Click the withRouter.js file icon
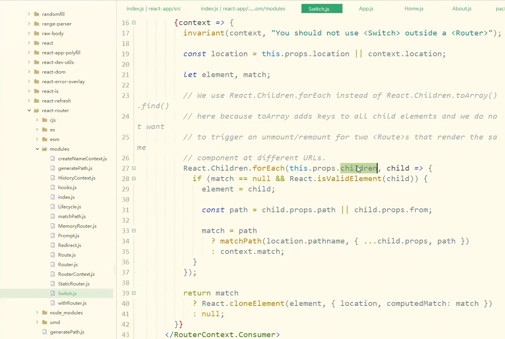505x339 pixels. [53, 303]
